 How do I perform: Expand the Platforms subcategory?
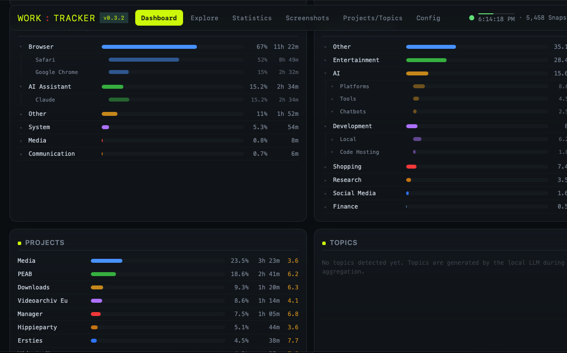[332, 87]
